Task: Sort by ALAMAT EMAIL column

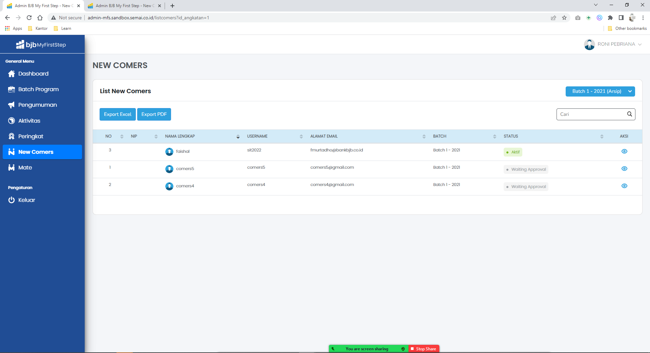Action: pyautogui.click(x=424, y=137)
